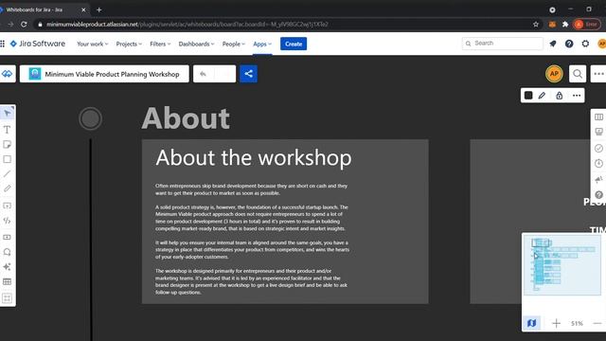The height and width of the screenshot is (341, 606).
Task: Toggle the minimap button
Action: click(532, 323)
